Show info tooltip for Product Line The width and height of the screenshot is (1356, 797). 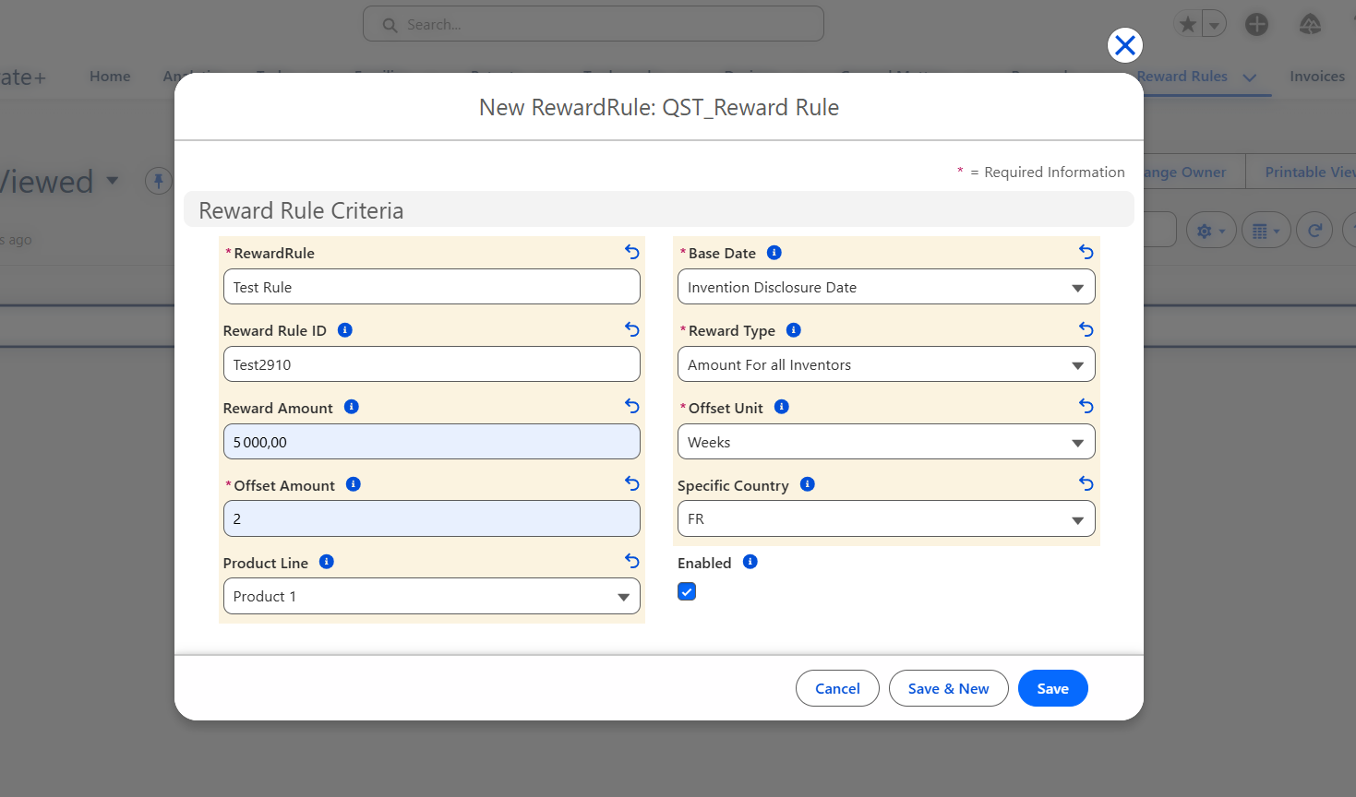click(x=327, y=562)
